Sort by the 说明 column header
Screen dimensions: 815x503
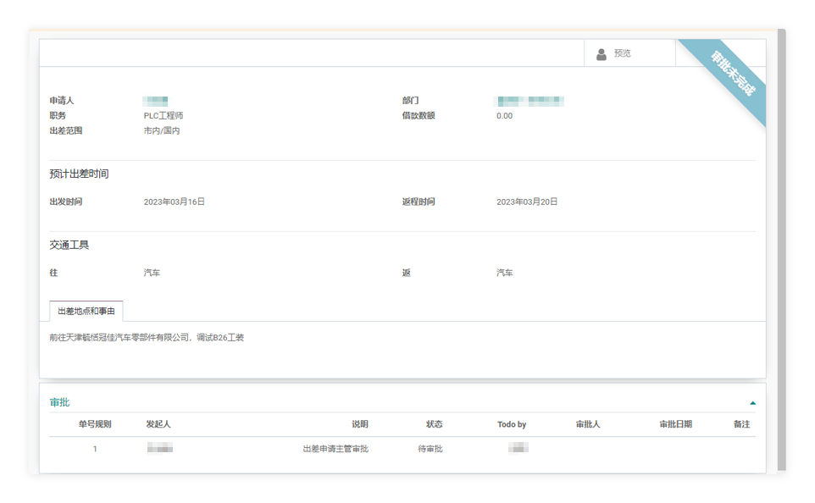pyautogui.click(x=360, y=424)
